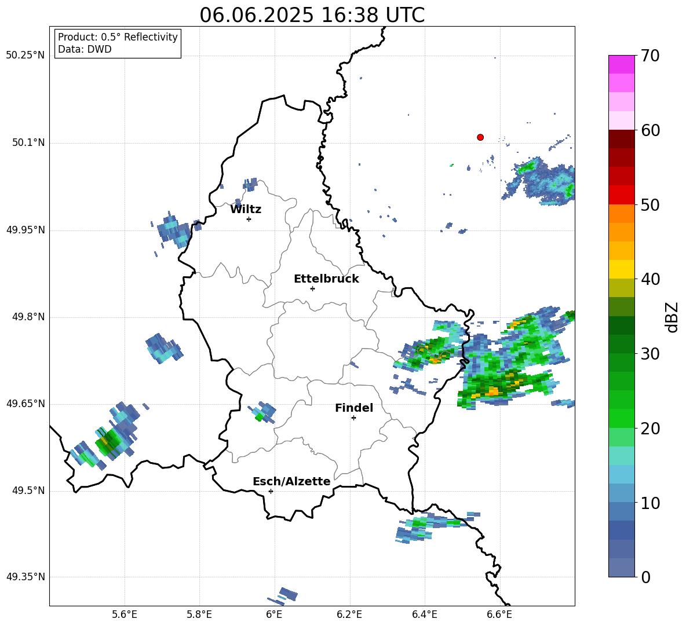Click the Product: 0.5° Reflectivity text
The image size is (686, 626).
point(118,37)
